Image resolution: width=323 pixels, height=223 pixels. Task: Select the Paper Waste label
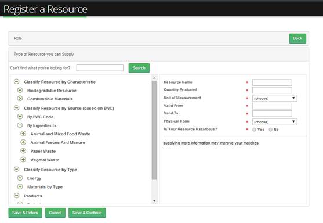point(43,151)
